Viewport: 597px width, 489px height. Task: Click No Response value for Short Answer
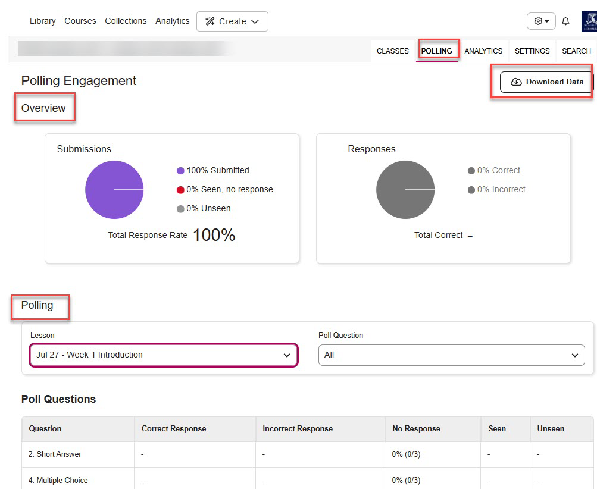[406, 454]
